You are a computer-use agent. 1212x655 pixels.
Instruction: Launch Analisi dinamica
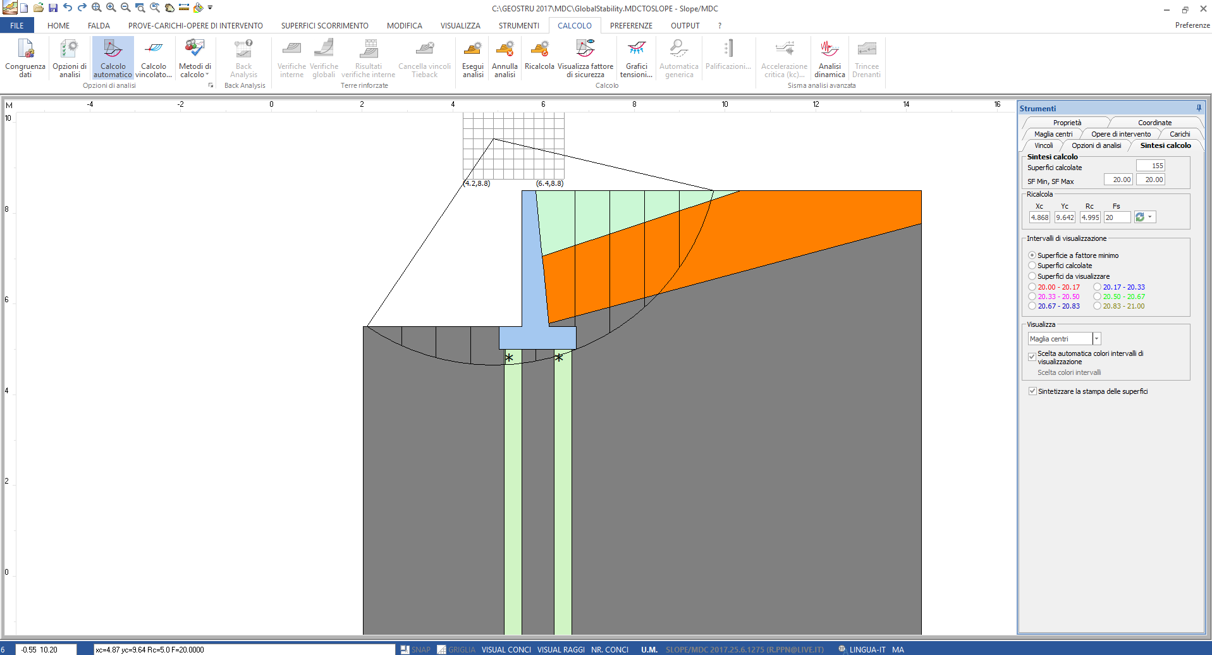tap(829, 58)
